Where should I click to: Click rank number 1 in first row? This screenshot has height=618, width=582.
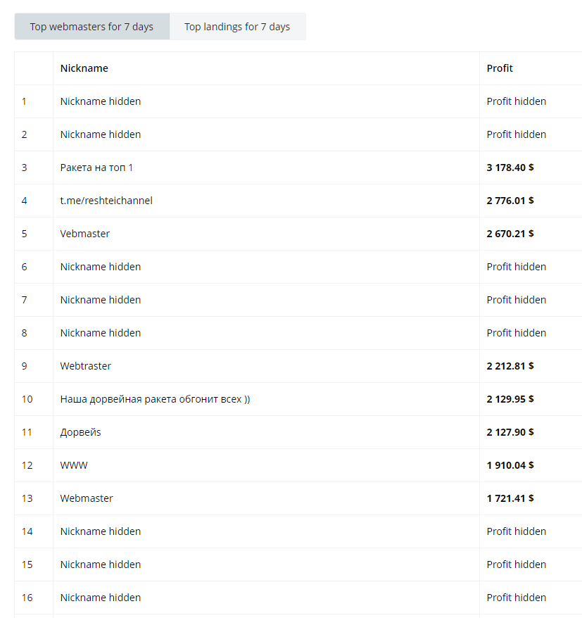pyautogui.click(x=24, y=101)
